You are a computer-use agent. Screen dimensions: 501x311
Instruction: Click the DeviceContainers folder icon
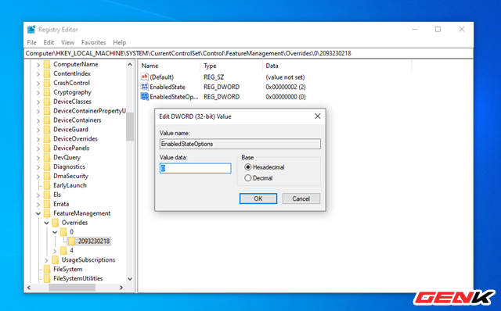coord(47,120)
